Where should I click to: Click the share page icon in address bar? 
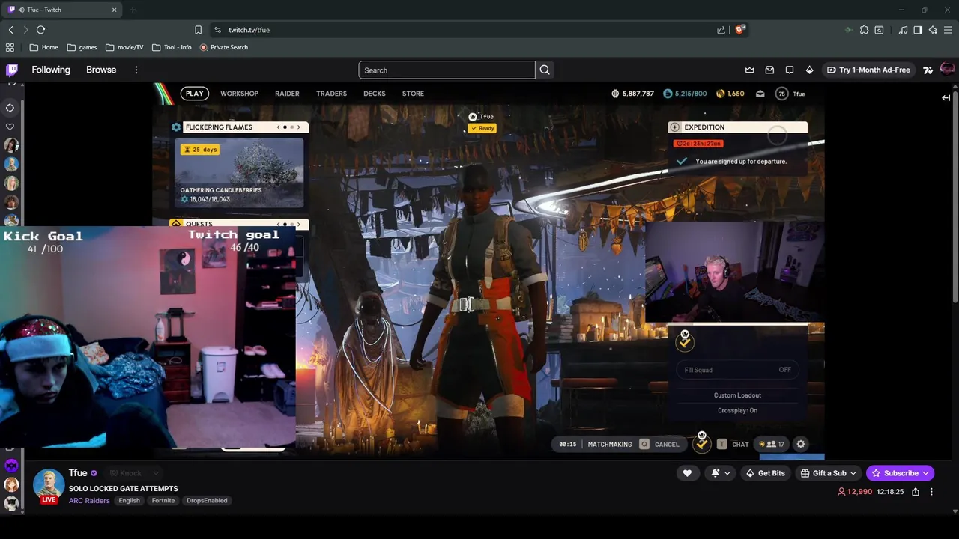tap(721, 30)
